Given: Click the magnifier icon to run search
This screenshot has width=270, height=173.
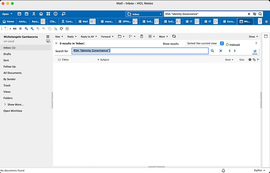Looking at the screenshot, I should [x=212, y=51].
